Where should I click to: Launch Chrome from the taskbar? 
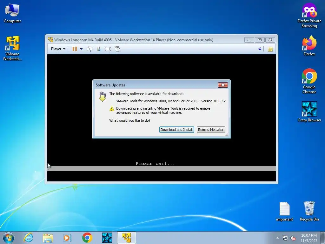87,238
